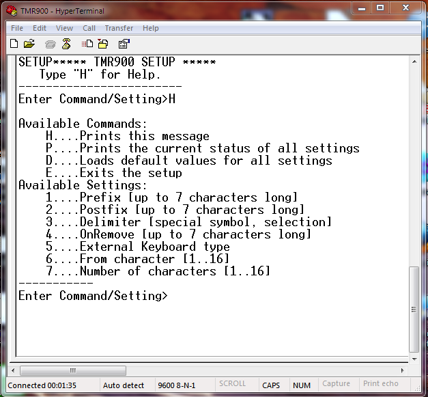Click the Disconnect phone toolbar icon
Image resolution: width=428 pixels, height=397 pixels.
click(66, 44)
